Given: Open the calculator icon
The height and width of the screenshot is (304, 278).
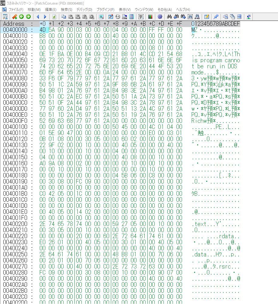Looking at the screenshot, I should click(132, 17).
